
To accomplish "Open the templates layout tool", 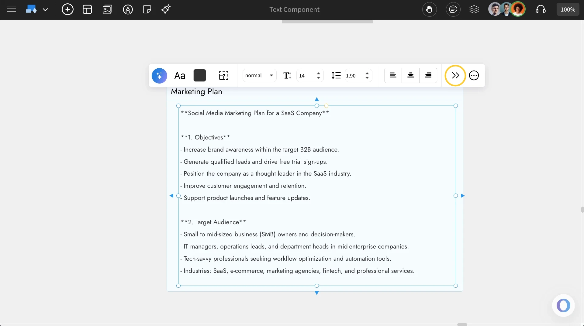I will point(87,9).
